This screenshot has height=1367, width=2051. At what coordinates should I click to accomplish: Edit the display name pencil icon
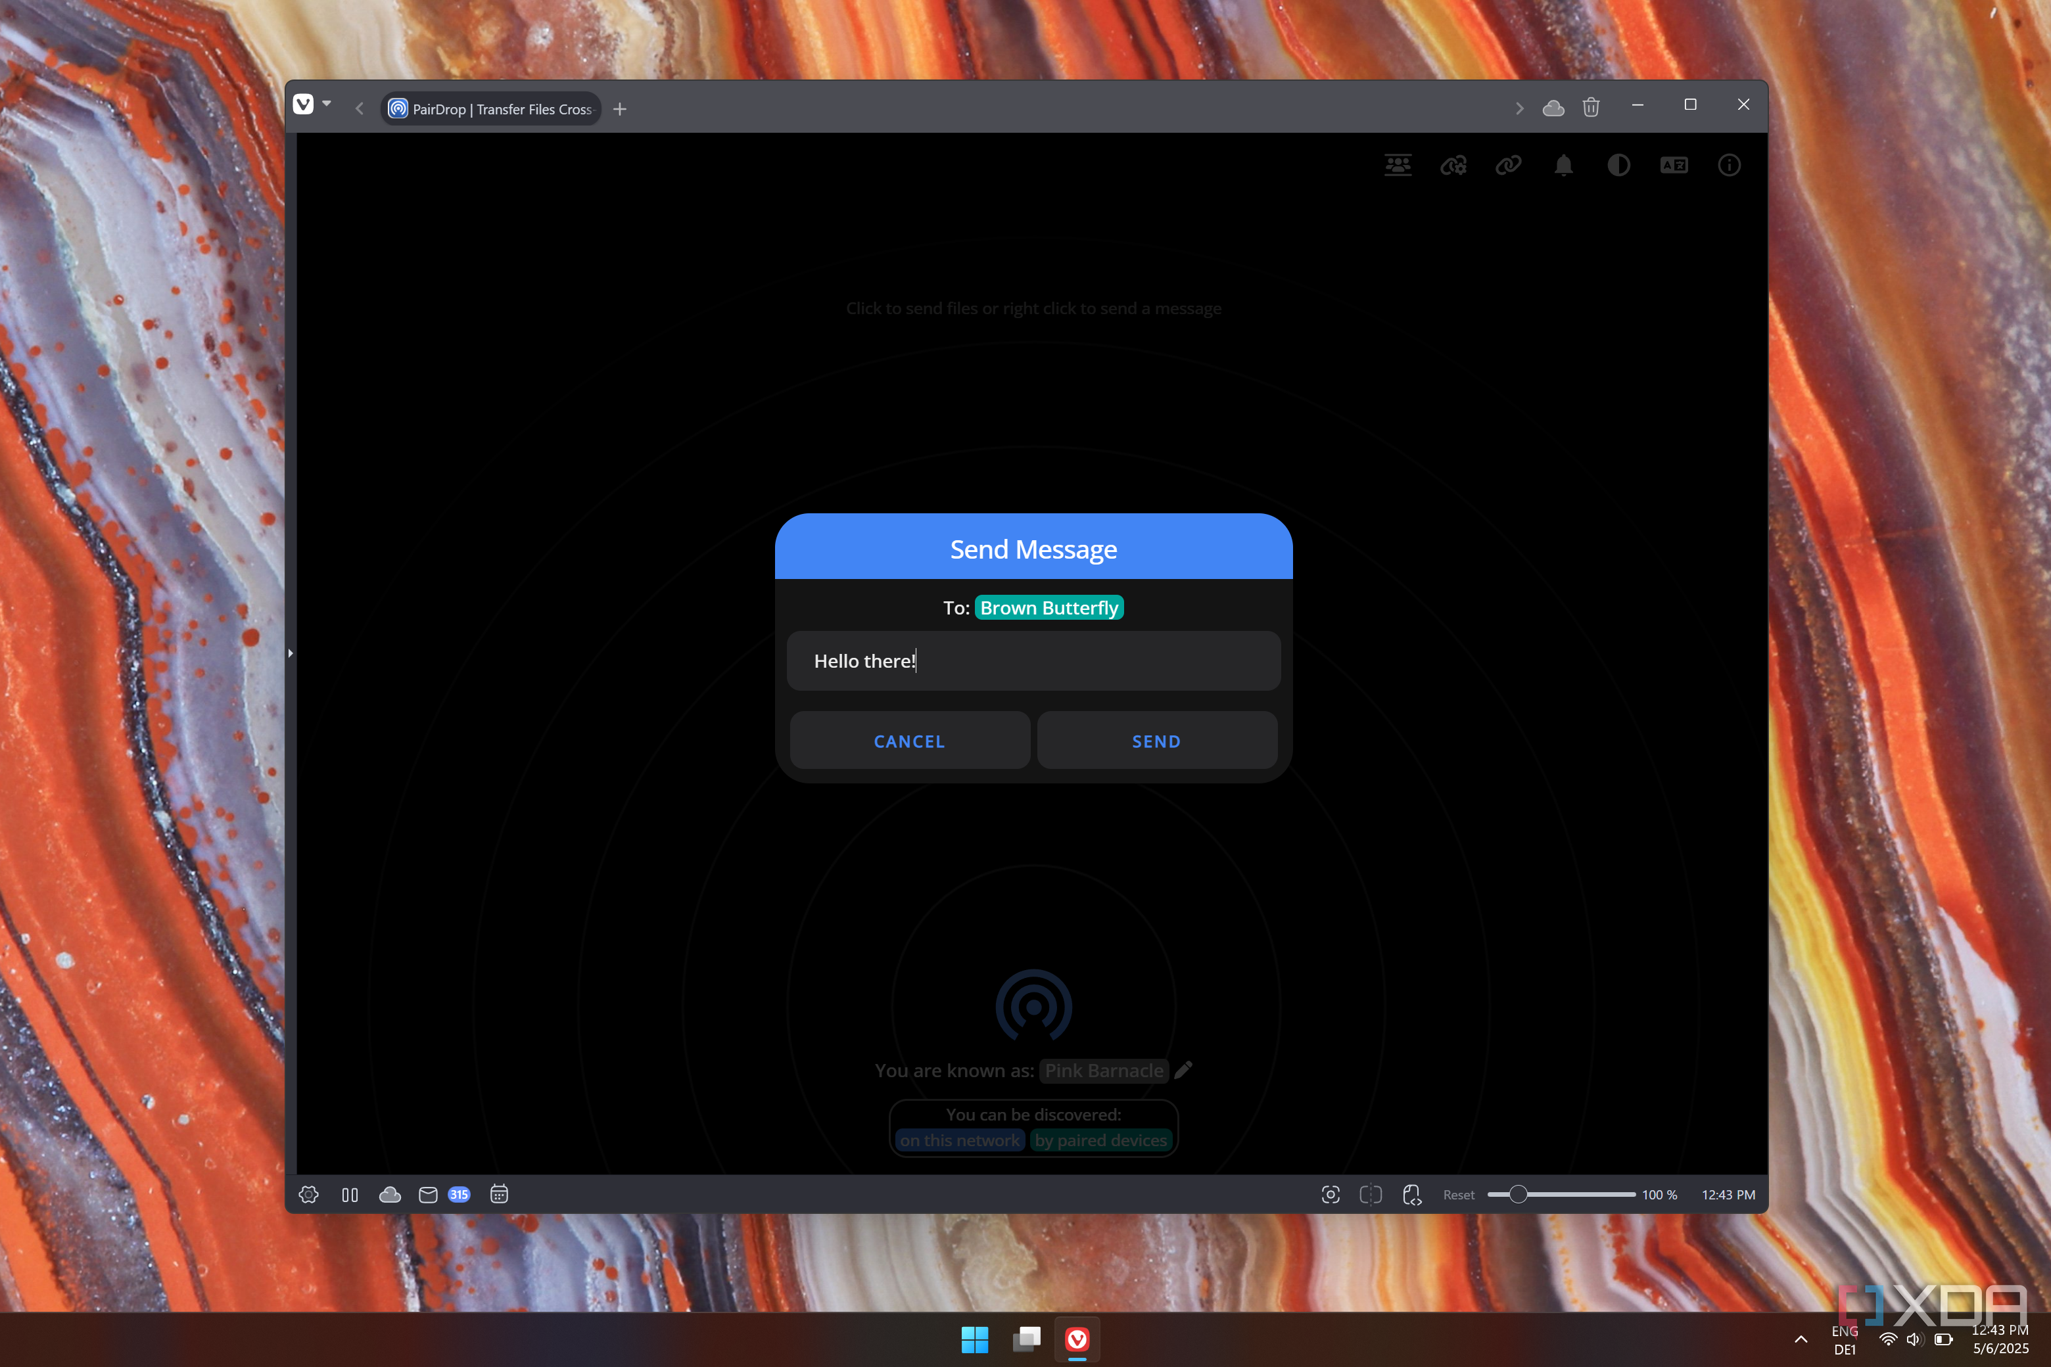(1183, 1070)
